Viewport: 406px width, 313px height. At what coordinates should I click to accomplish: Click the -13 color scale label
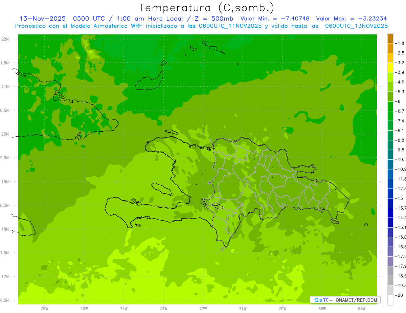pos(400,198)
